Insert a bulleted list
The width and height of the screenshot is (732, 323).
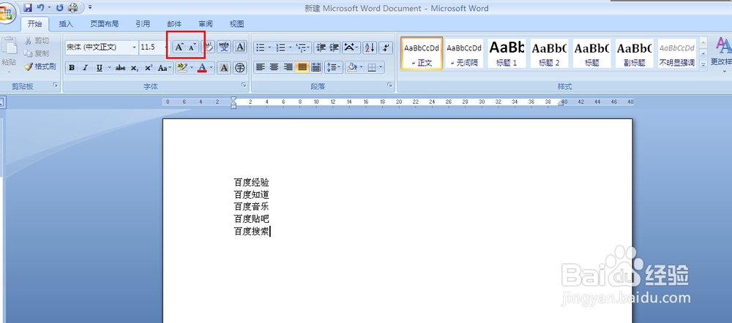261,47
